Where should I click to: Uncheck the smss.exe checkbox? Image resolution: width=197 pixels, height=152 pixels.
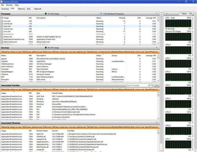click(x=2, y=26)
